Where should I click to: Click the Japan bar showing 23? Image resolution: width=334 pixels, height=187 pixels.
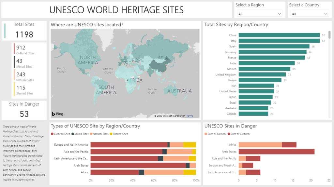(256, 97)
